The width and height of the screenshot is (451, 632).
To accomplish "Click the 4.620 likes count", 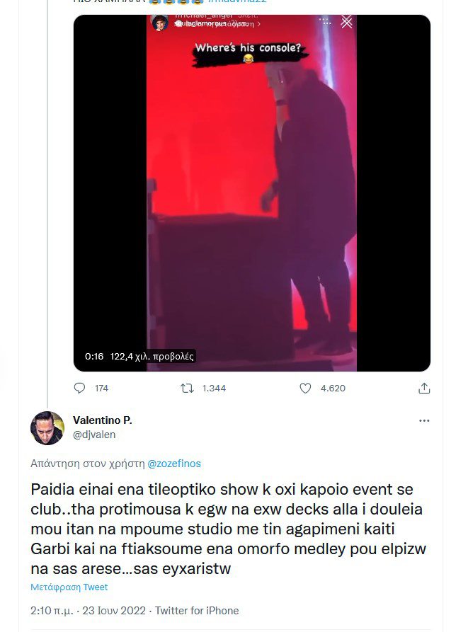I will [333, 388].
